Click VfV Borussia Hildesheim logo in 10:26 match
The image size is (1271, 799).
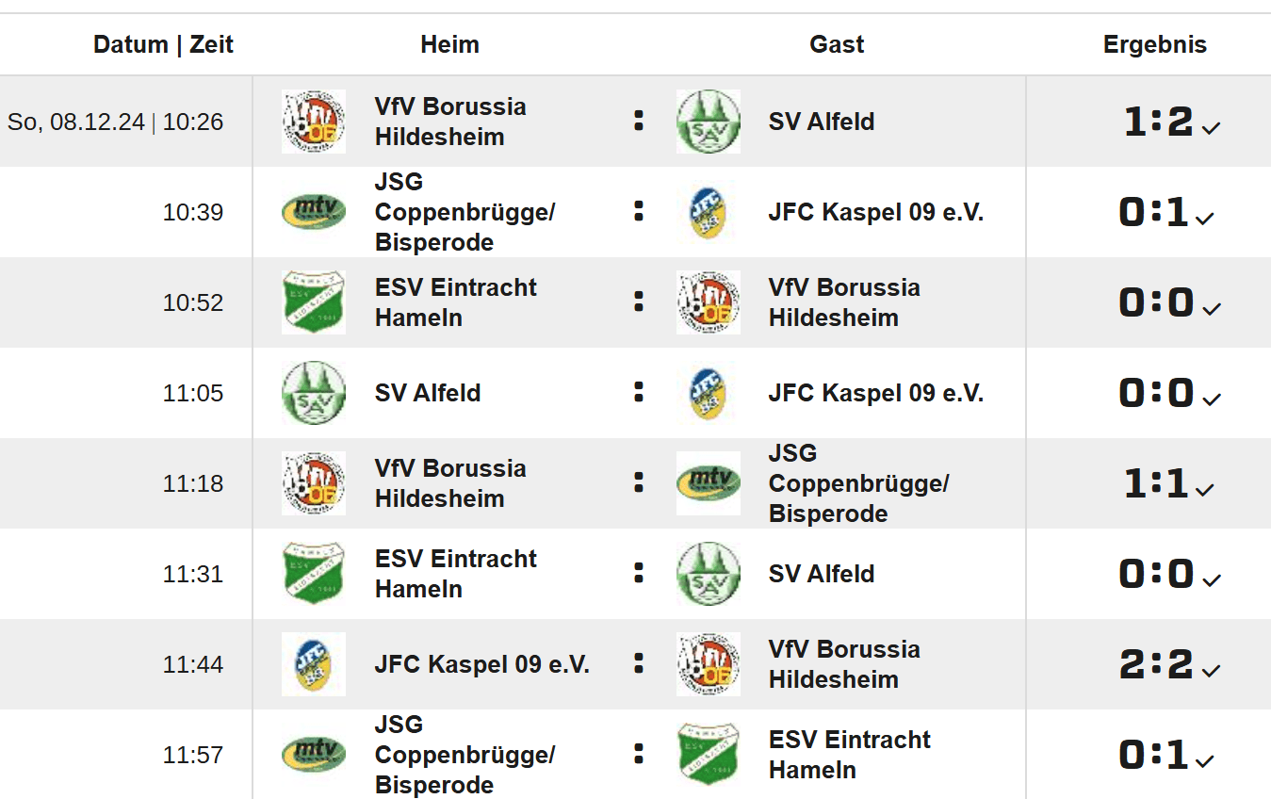[x=314, y=122]
